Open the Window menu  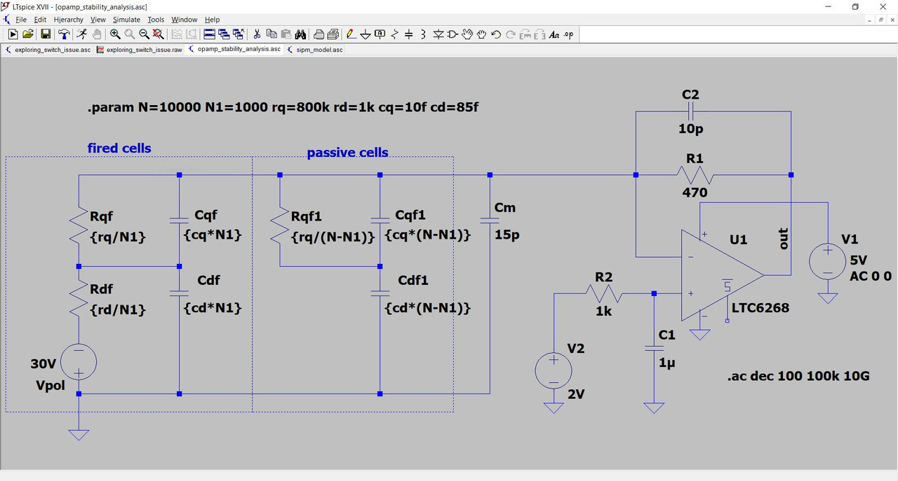pyautogui.click(x=185, y=20)
